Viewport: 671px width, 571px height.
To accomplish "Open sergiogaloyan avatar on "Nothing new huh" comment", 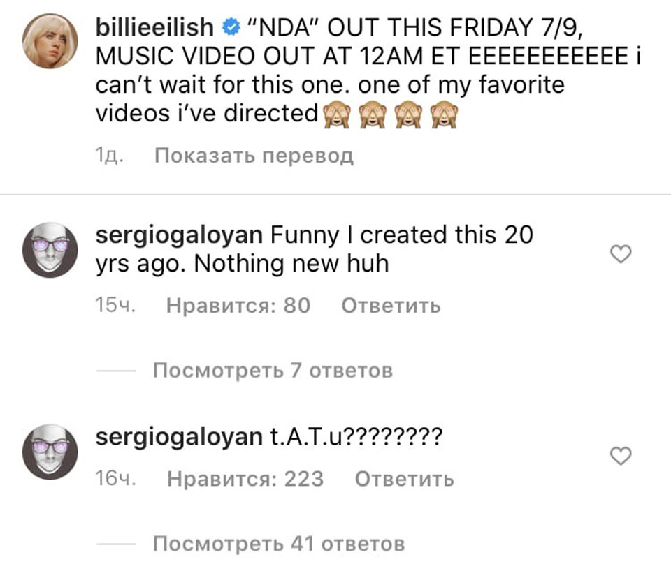I will [x=50, y=250].
